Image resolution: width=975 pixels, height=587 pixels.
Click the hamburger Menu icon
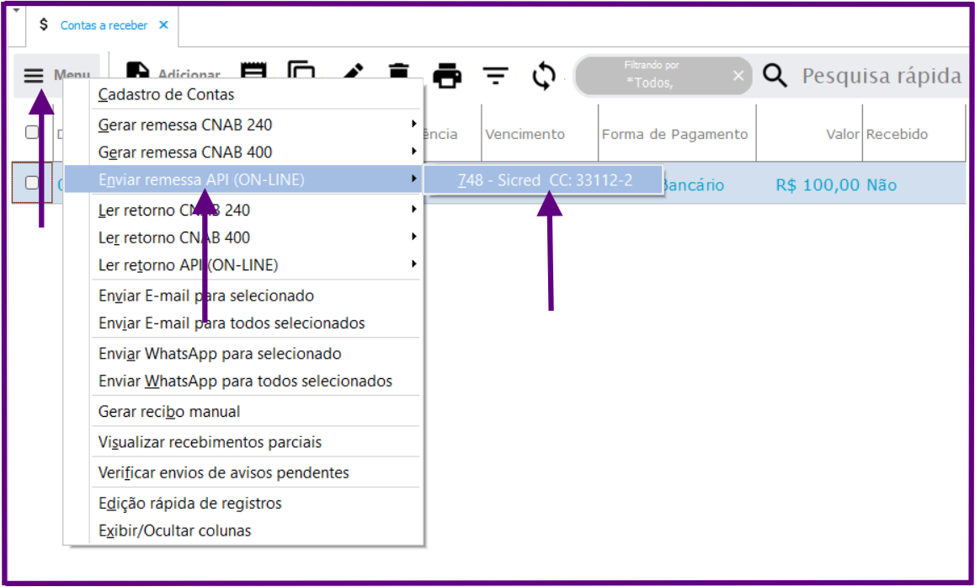pyautogui.click(x=34, y=76)
